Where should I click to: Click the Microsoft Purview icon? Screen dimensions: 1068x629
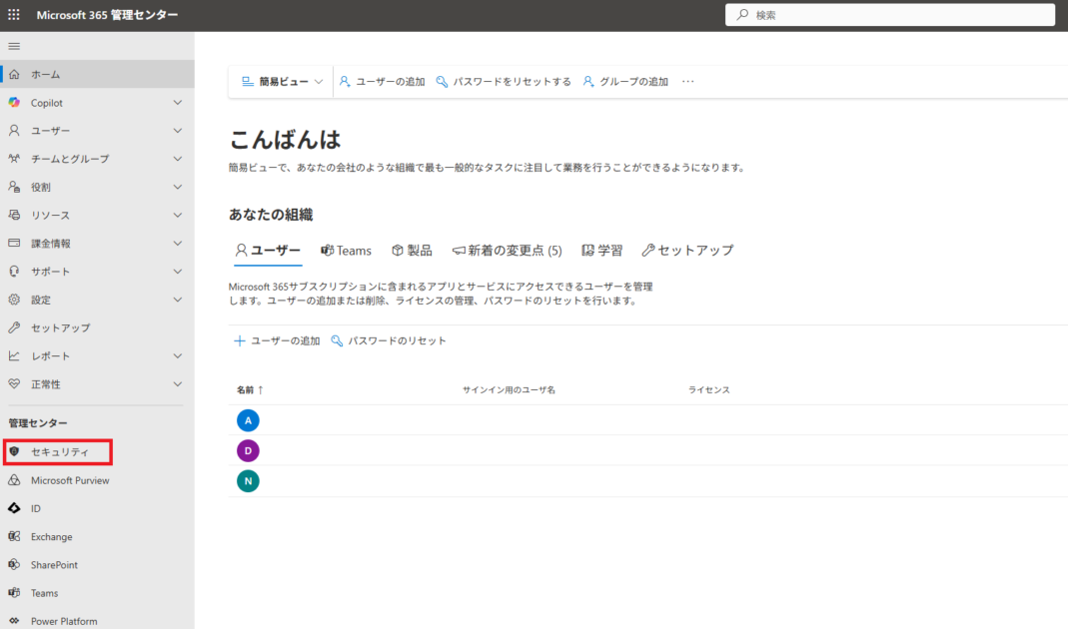pos(14,480)
